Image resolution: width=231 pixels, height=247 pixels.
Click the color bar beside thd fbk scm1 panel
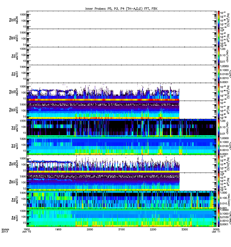coord(218,146)
